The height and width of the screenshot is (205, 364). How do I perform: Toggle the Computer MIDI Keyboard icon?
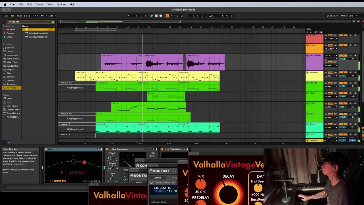pos(332,16)
